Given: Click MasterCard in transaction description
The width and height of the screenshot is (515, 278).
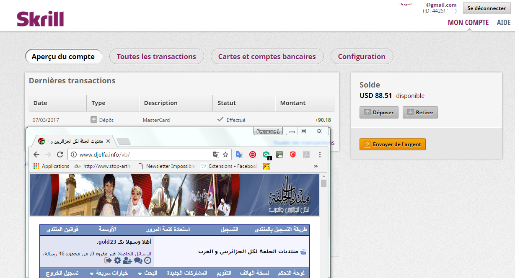Looking at the screenshot, I should pos(156,120).
